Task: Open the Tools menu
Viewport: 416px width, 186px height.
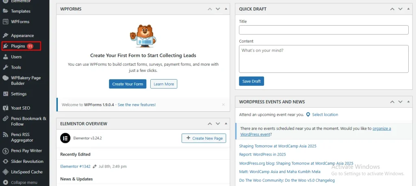Action: (16, 67)
